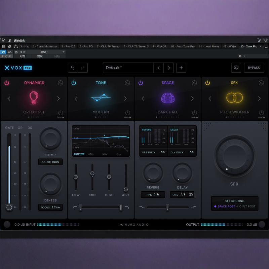Click the GATE threshold slider handle
Viewport: 269px width, 269px height.
[x=9, y=207]
